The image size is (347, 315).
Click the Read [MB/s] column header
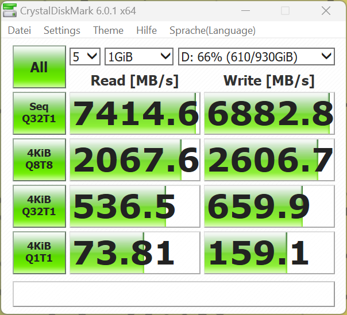[134, 81]
